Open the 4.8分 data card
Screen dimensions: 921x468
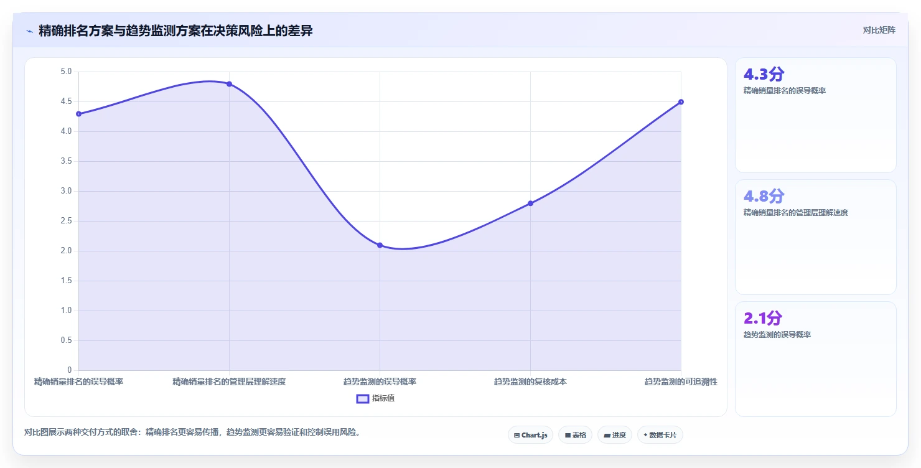click(816, 237)
